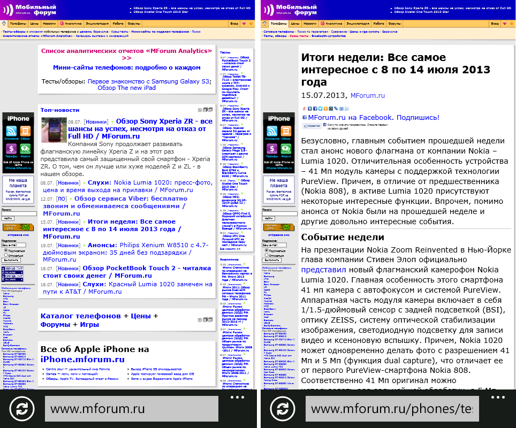Tap the address bar showing www.mforum.ru/phones
Viewport: 516px width, 428px height.
pyautogui.click(x=392, y=409)
